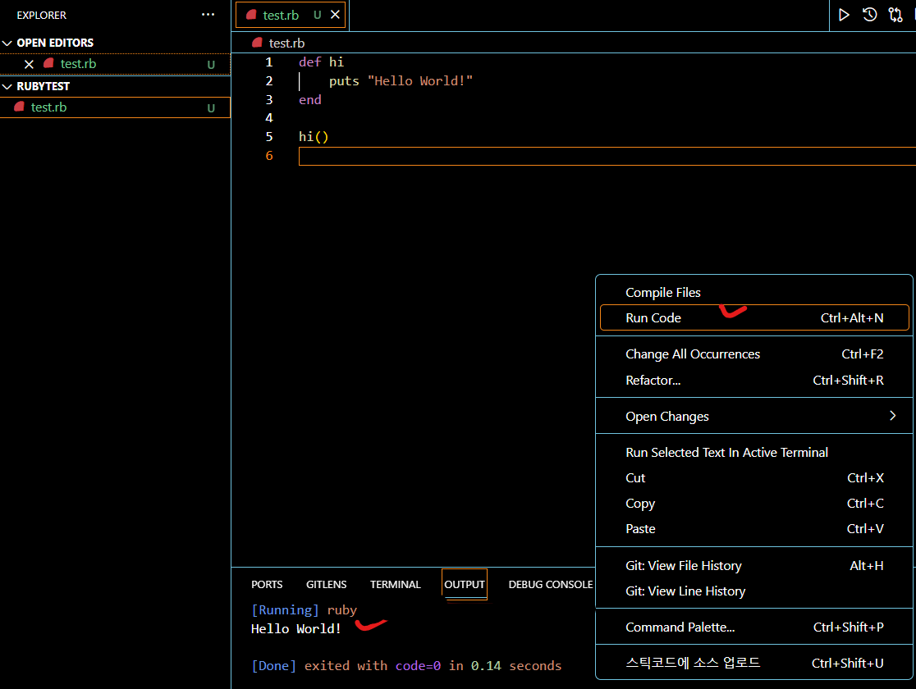Select Change All Occurrences
The image size is (916, 689).
753,354
